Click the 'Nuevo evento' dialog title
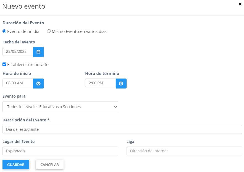 tap(24, 6)
